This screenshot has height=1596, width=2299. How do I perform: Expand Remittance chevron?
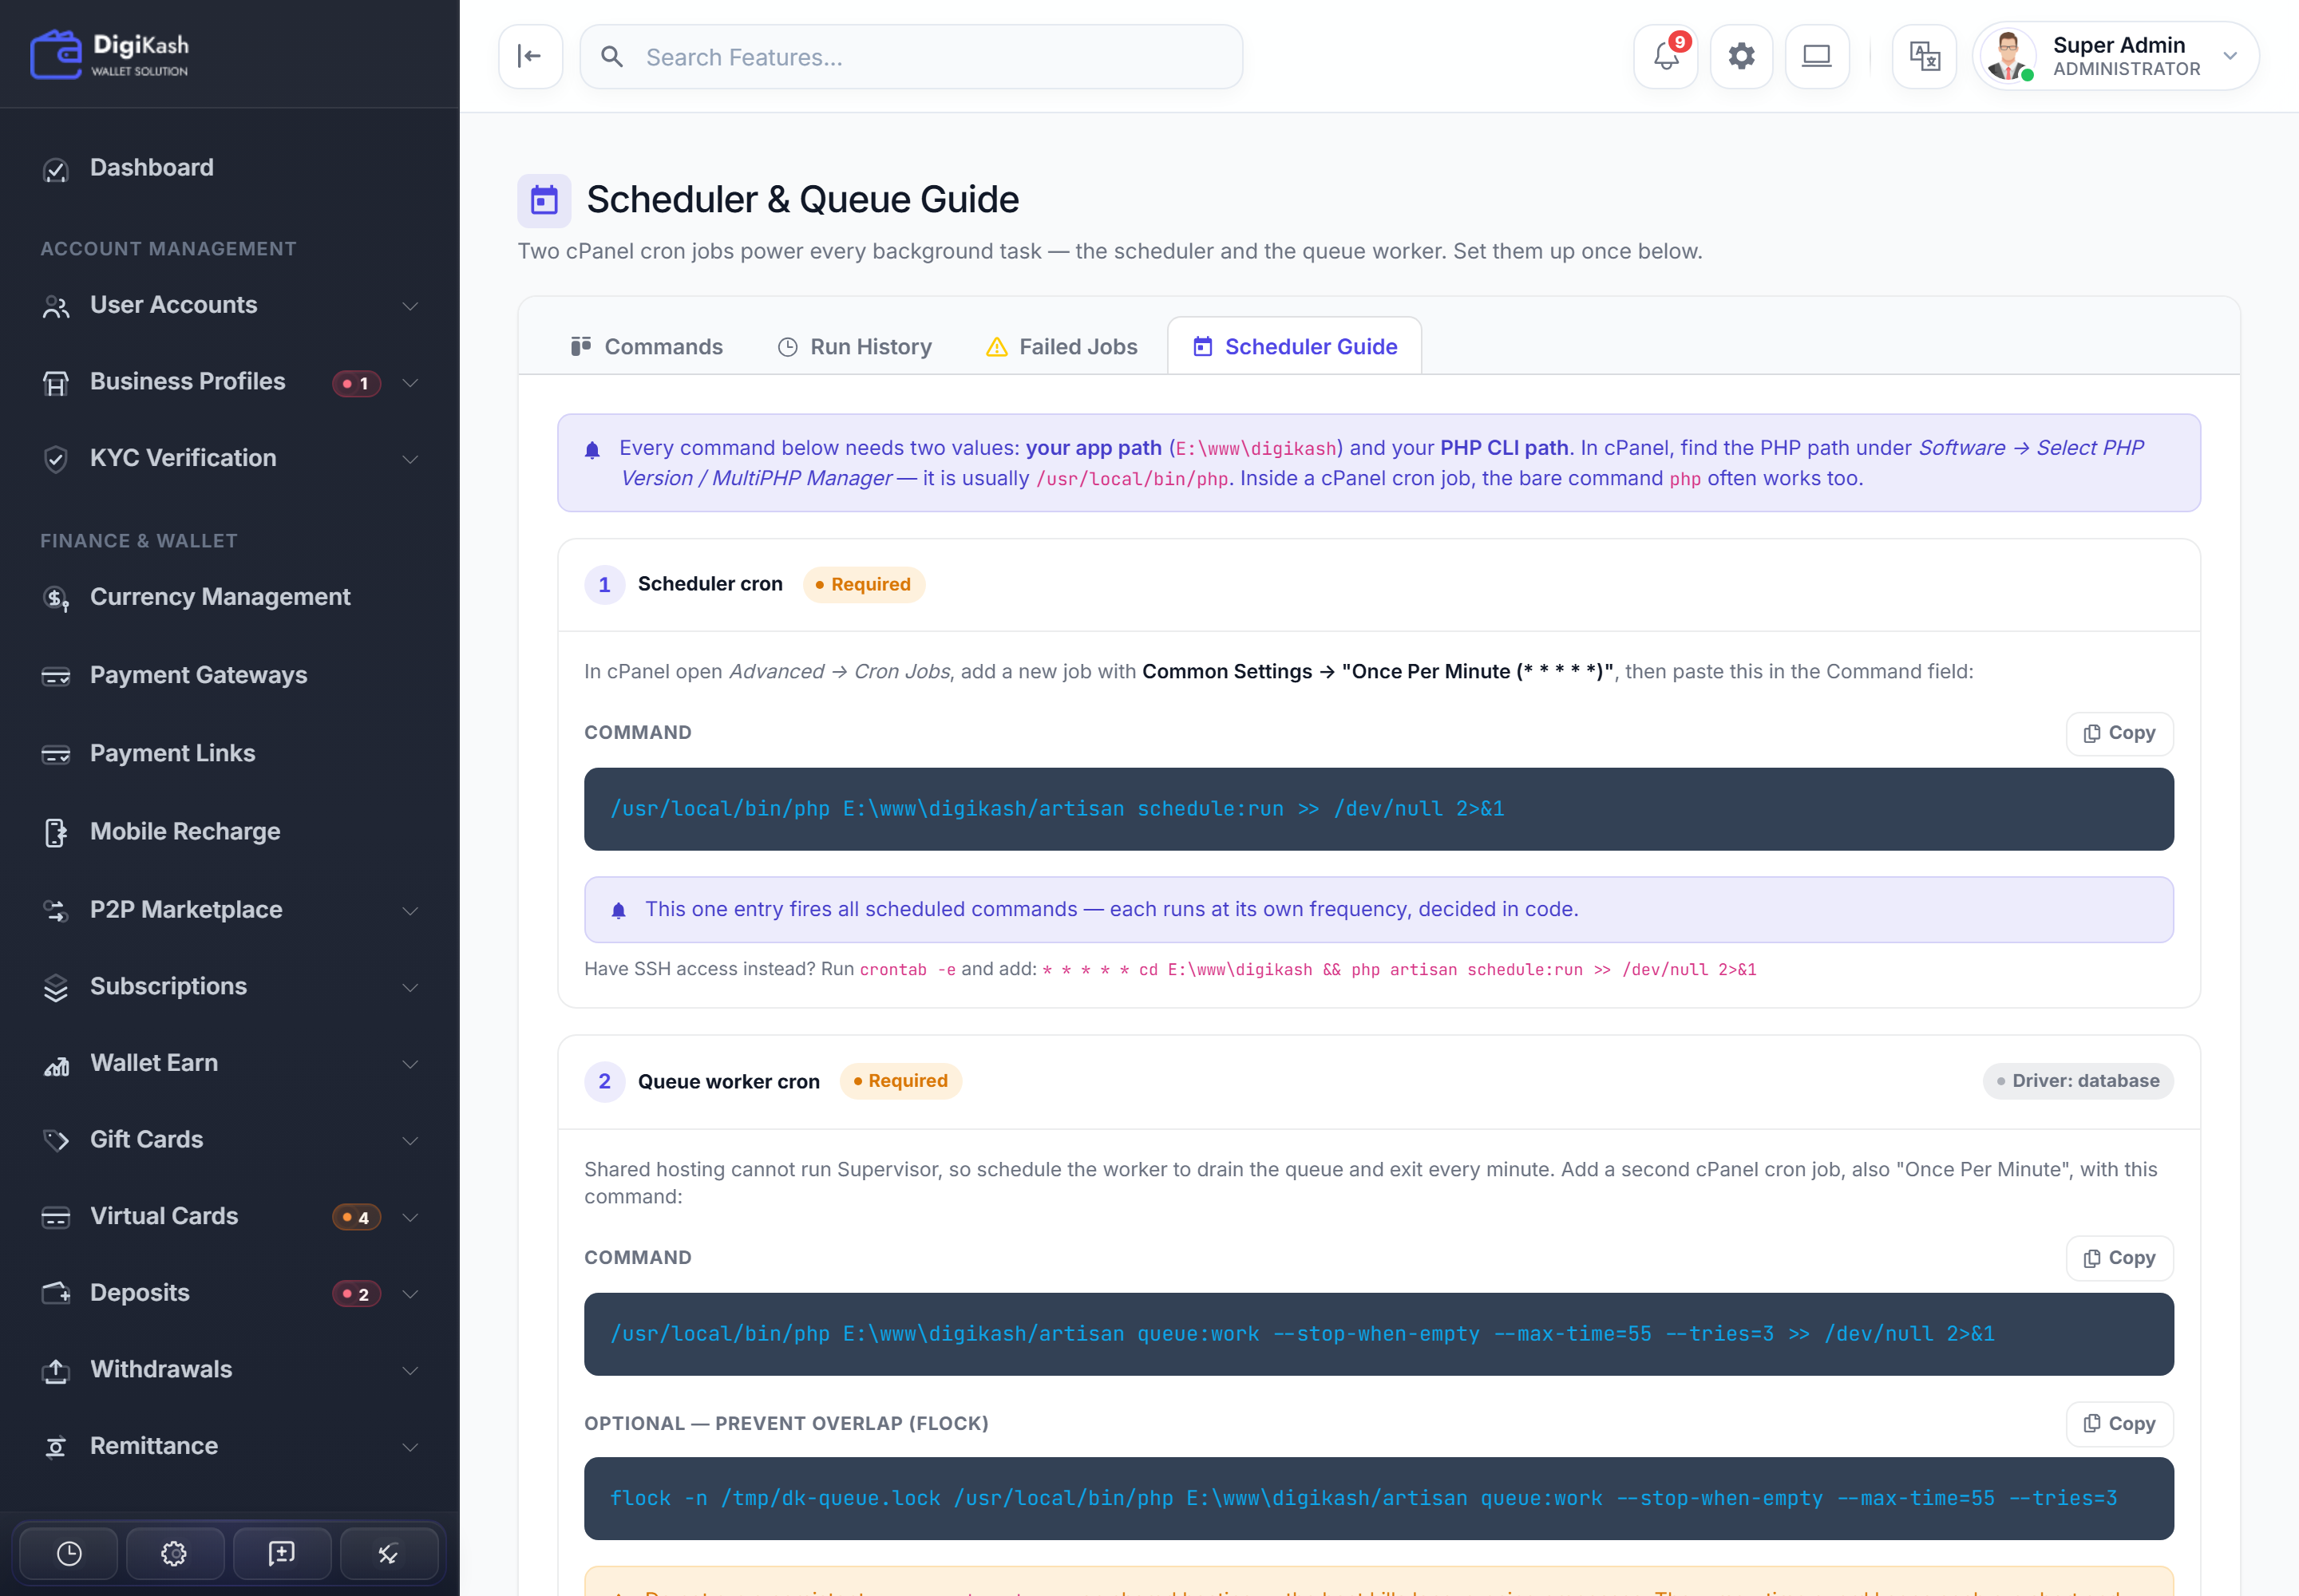click(x=410, y=1447)
